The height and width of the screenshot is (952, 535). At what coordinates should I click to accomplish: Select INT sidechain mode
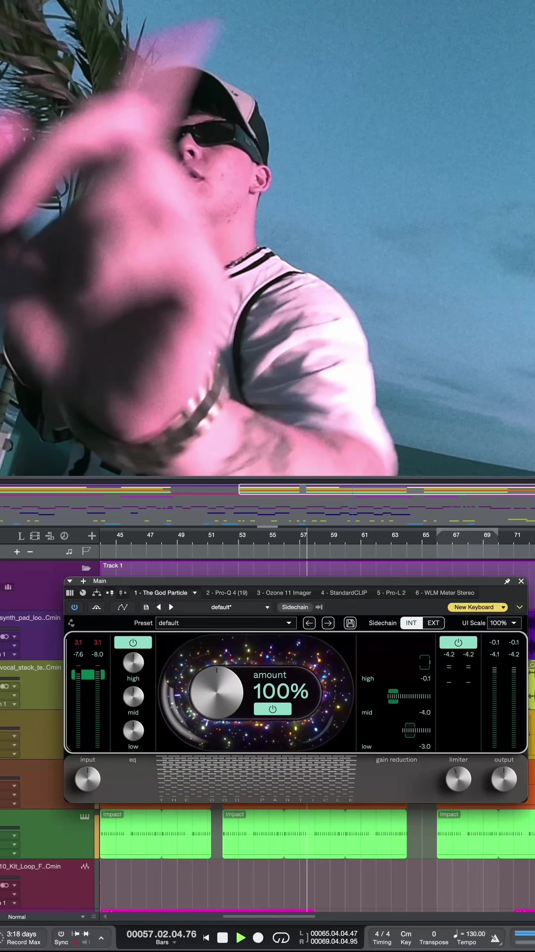click(411, 623)
